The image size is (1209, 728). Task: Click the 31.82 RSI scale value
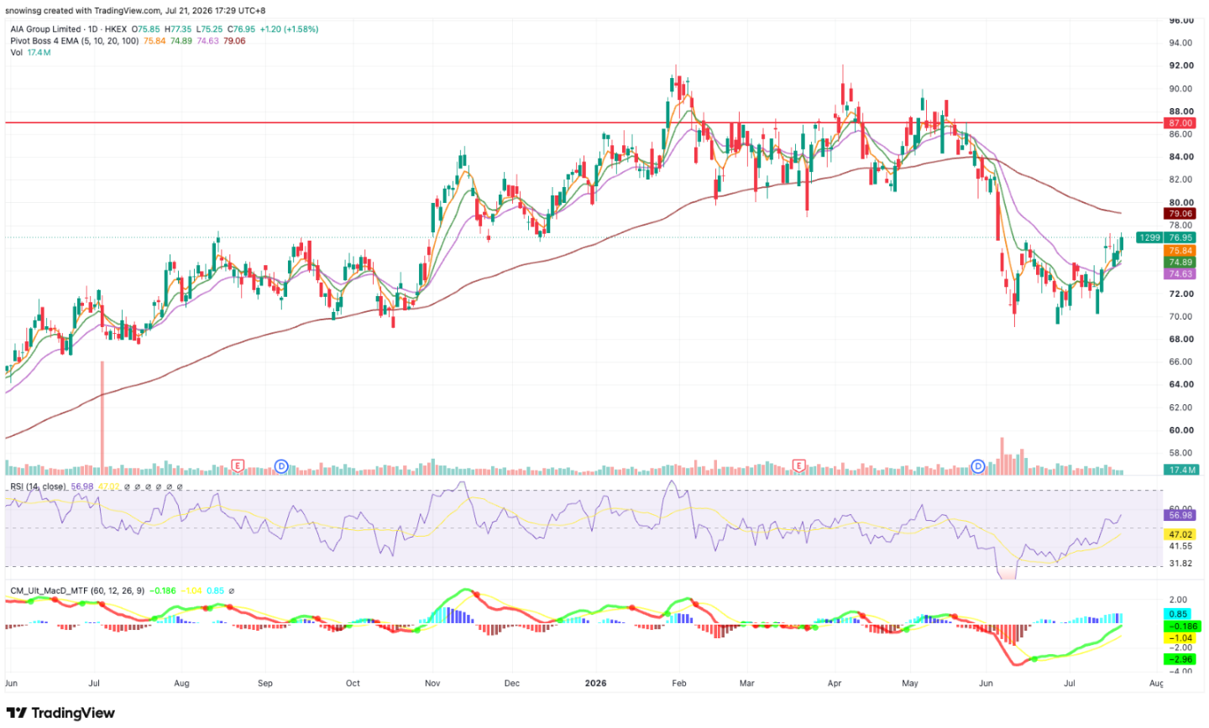(1181, 564)
